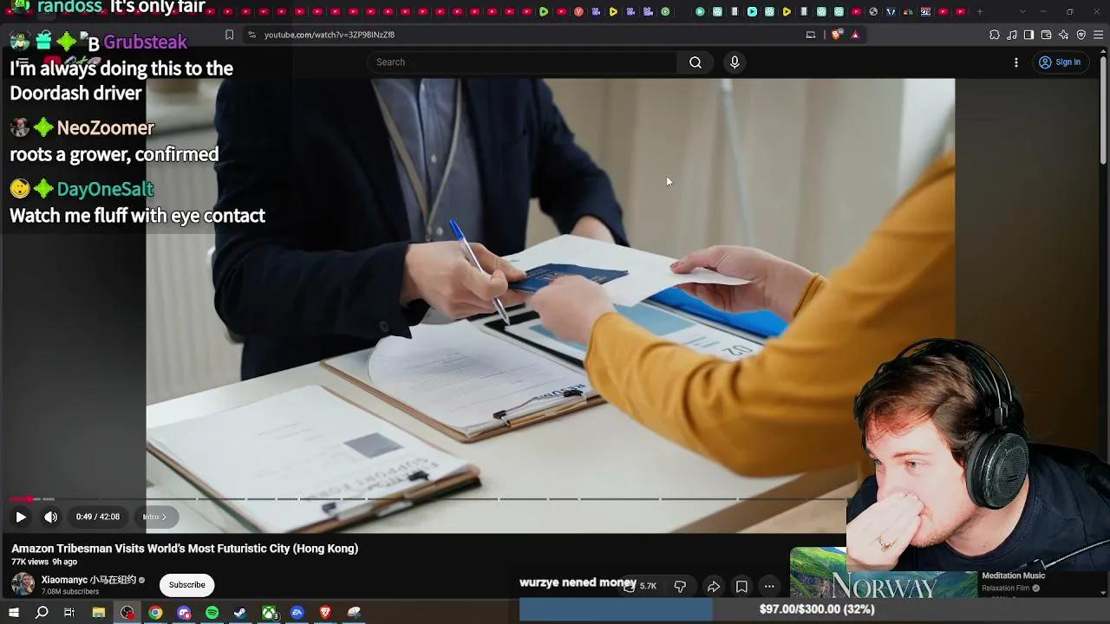Open Brave VPN shield icon
The image size is (1110, 624).
(x=1081, y=35)
